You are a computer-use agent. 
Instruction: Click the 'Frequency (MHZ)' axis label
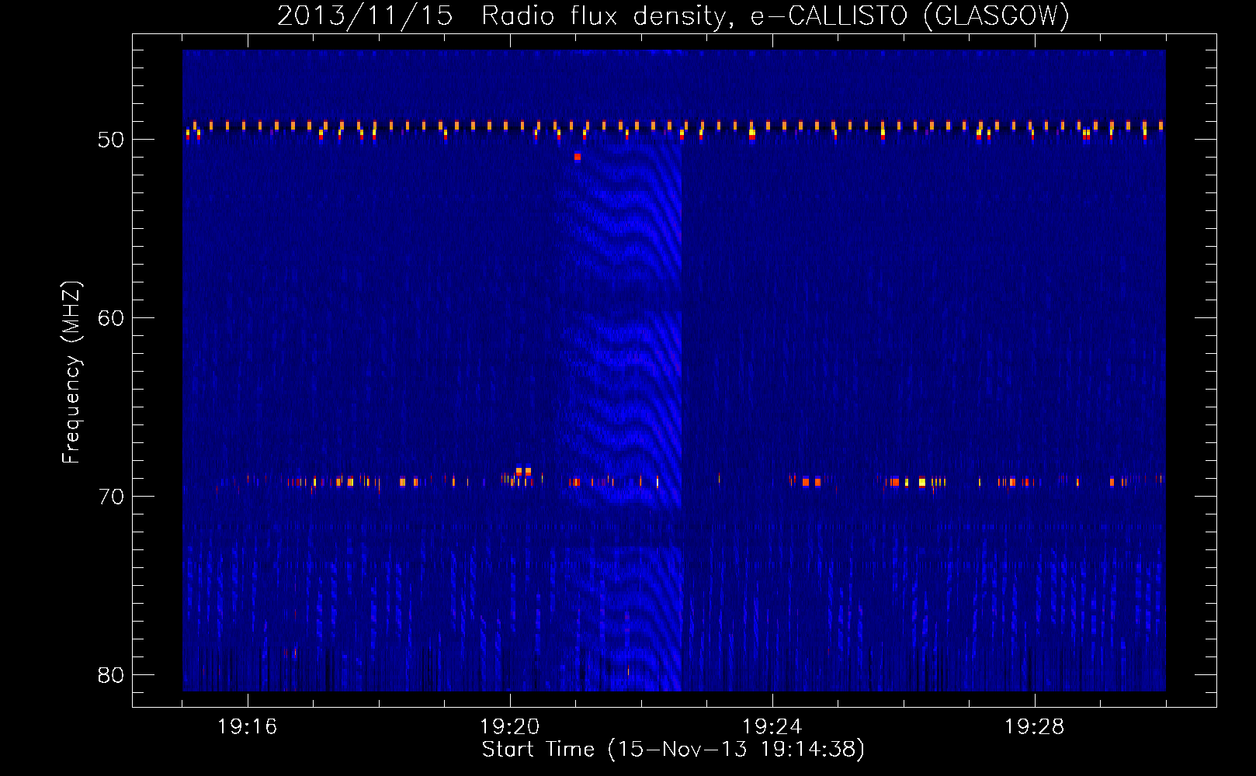pyautogui.click(x=71, y=372)
